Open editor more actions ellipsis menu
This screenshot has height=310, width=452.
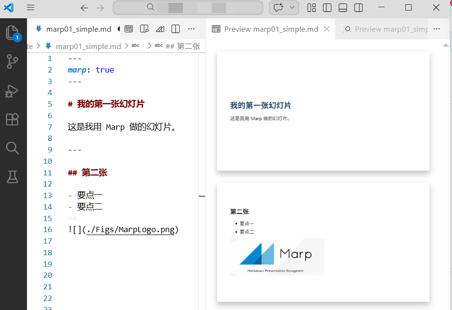(x=191, y=29)
